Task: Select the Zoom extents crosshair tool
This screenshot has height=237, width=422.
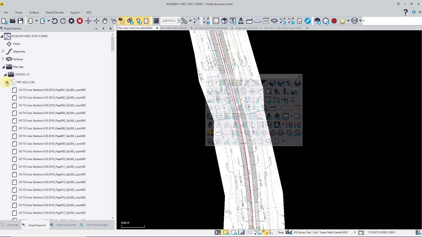Action: tap(88, 21)
